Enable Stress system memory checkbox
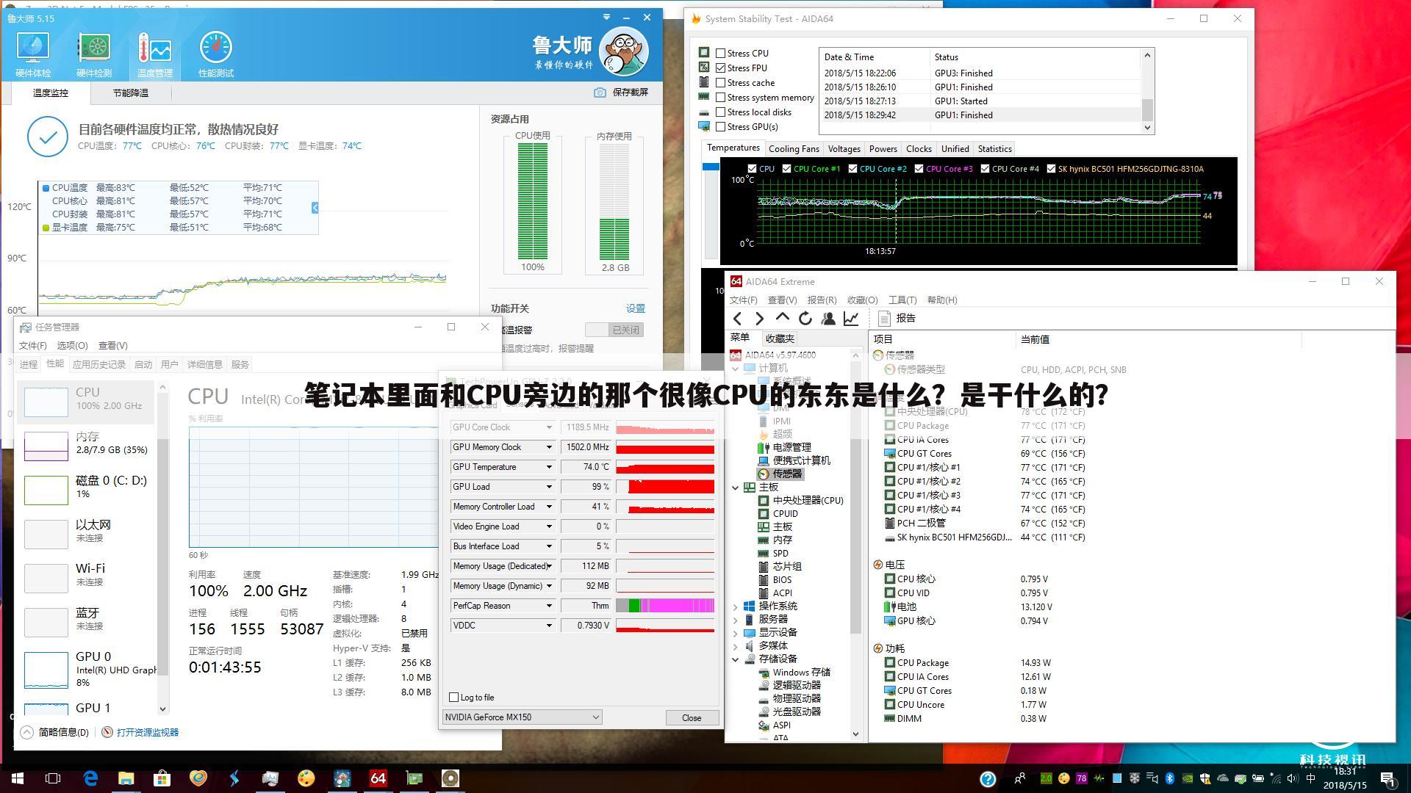This screenshot has width=1411, height=793. [721, 98]
